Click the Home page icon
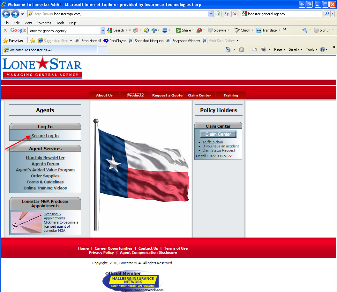The image size is (337, 292). [228, 50]
